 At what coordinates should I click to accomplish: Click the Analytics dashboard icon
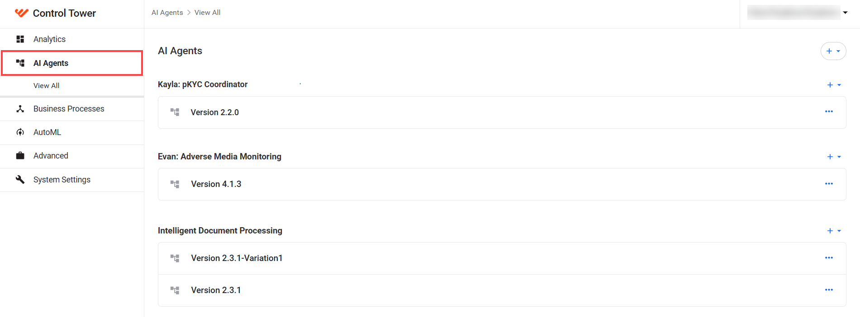(20, 39)
